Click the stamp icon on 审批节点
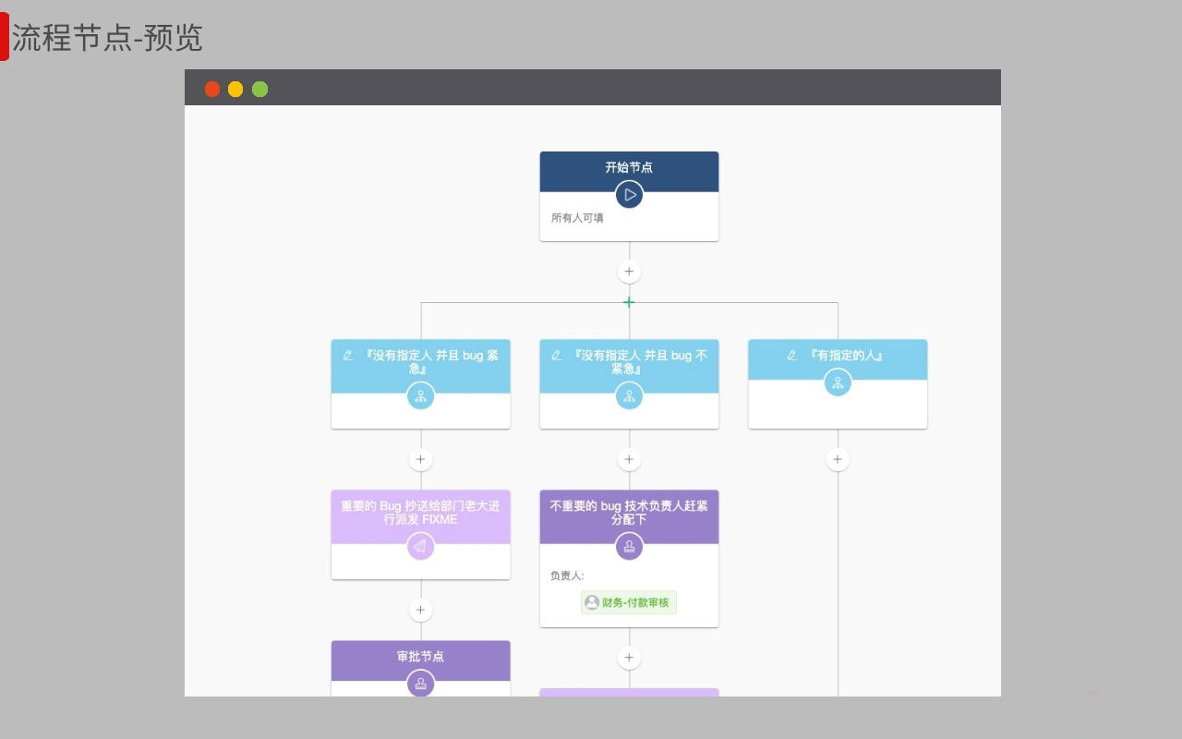Image resolution: width=1182 pixels, height=739 pixels. [x=420, y=684]
